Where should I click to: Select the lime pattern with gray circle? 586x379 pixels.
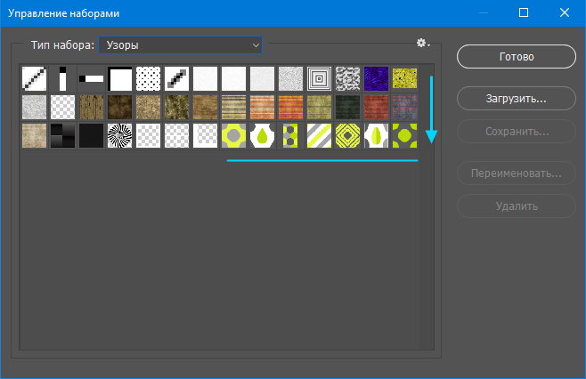[233, 135]
